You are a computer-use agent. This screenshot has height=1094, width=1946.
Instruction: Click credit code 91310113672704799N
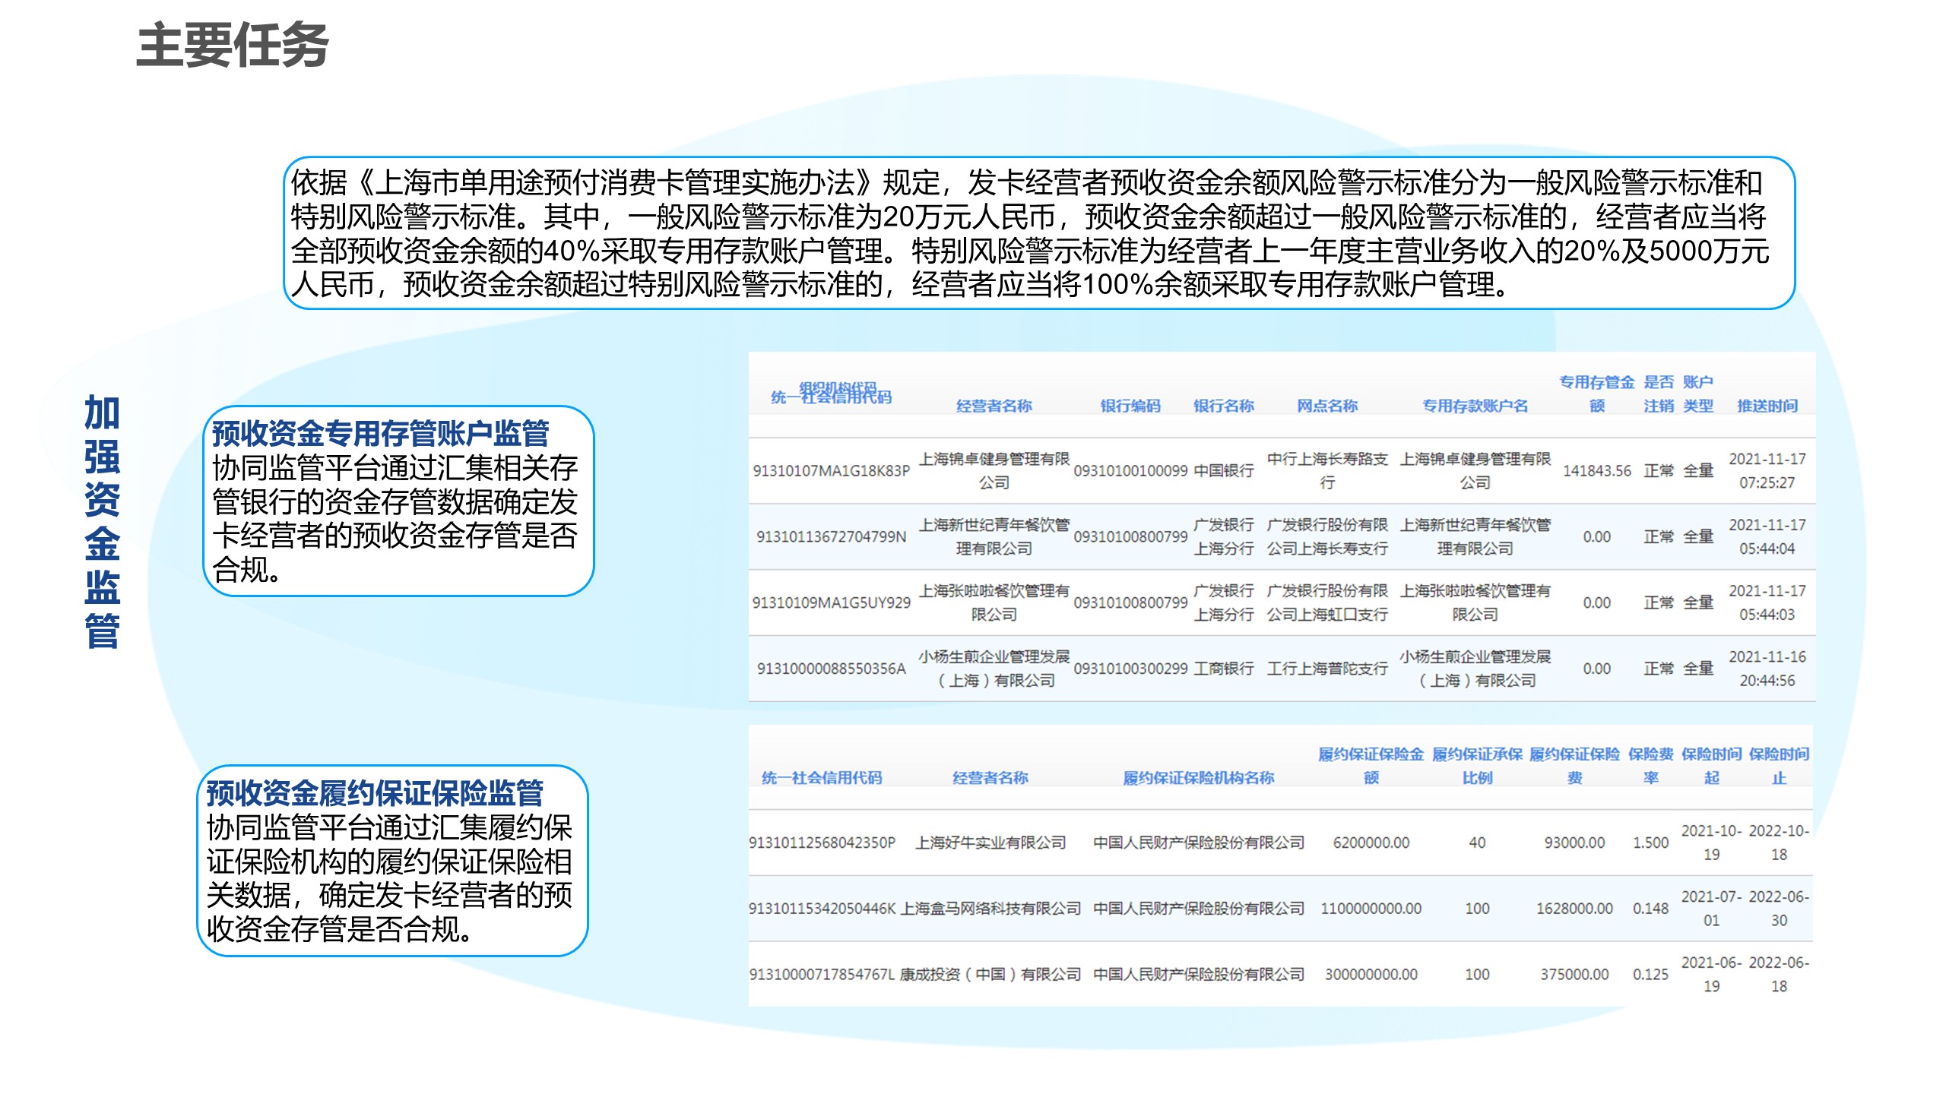[831, 537]
